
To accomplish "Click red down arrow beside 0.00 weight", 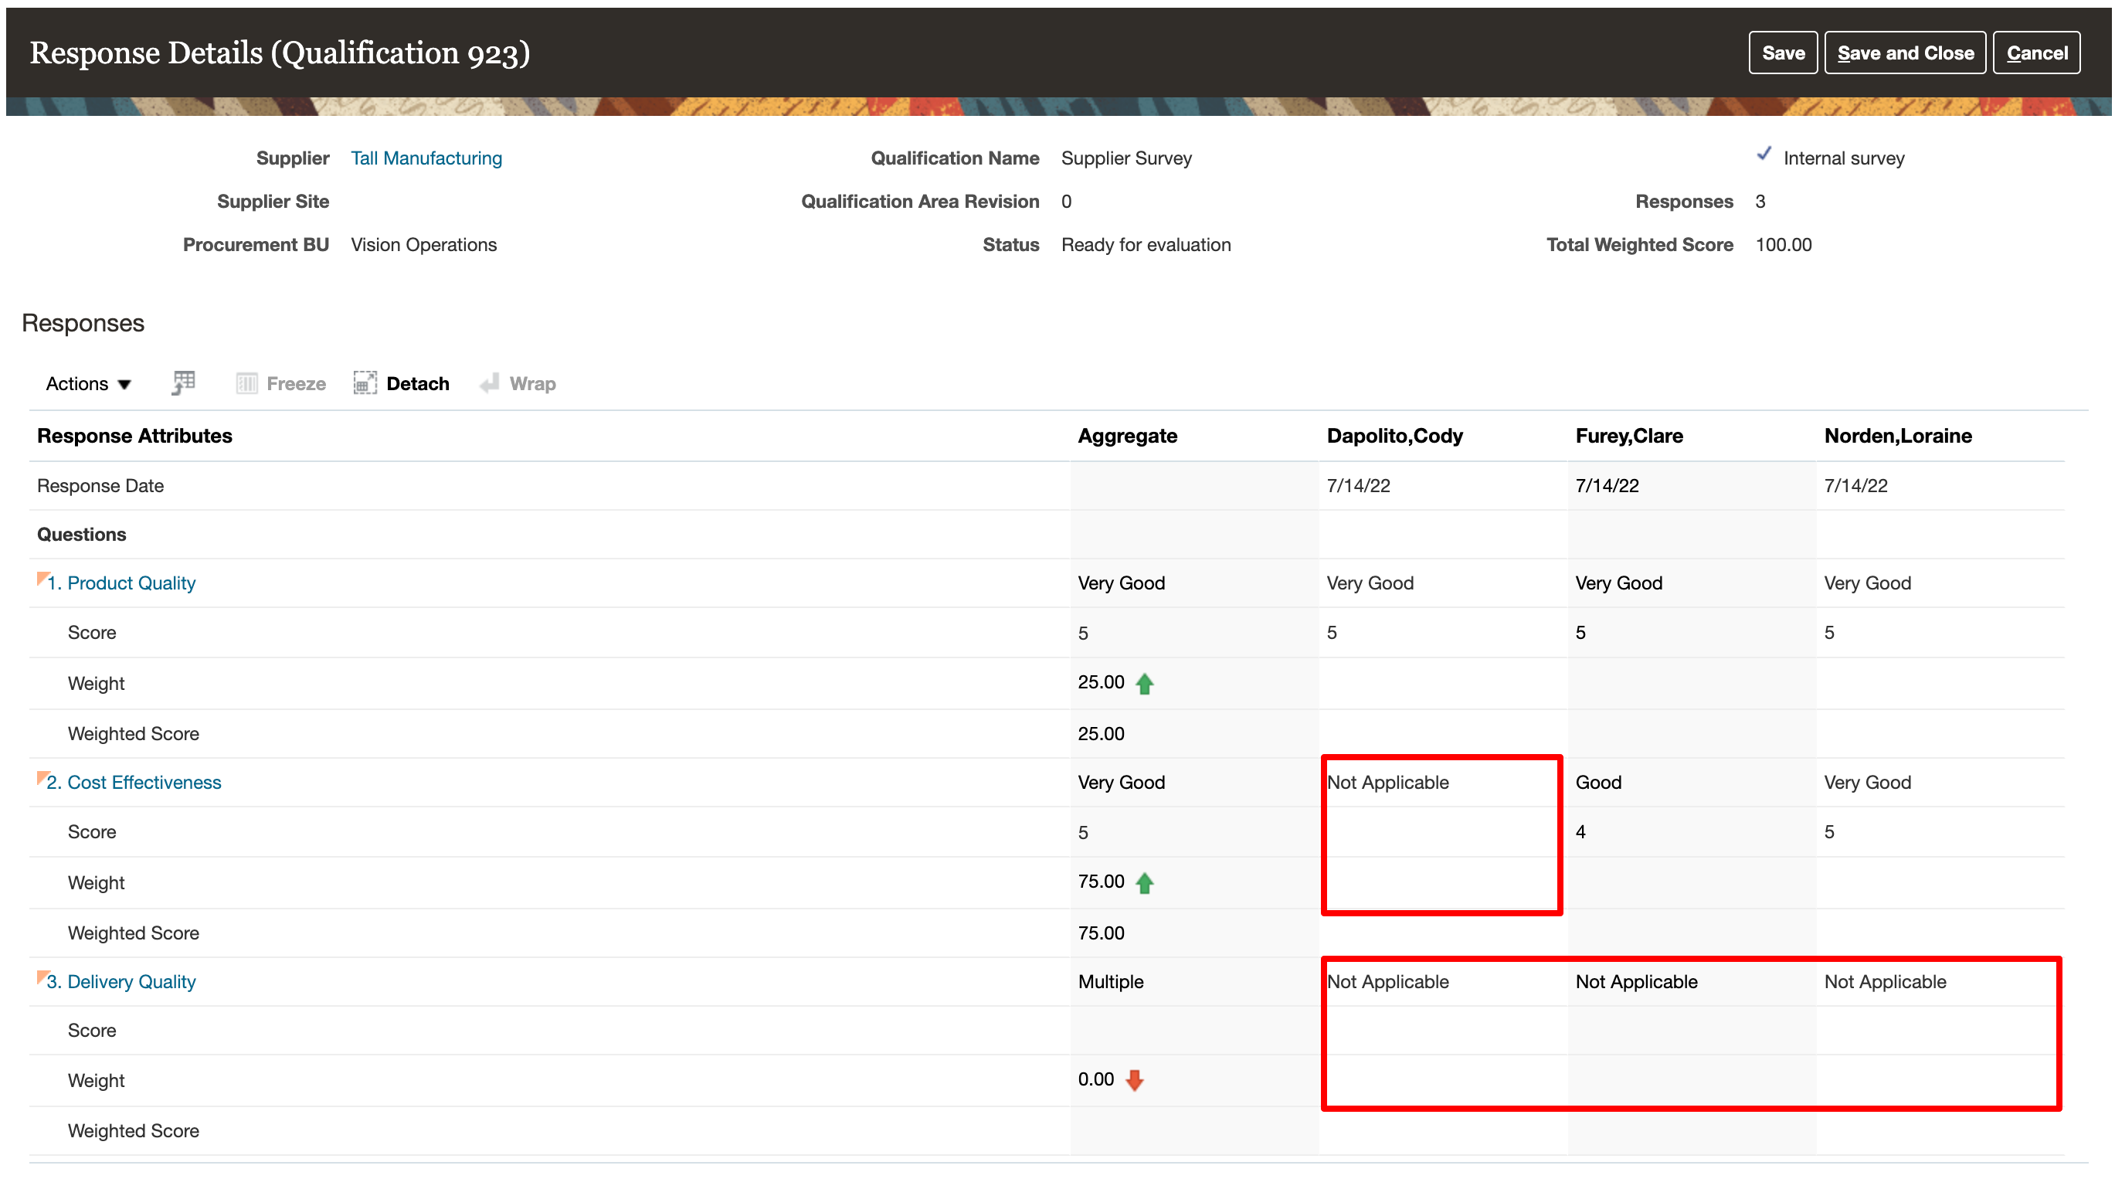I will click(1135, 1080).
